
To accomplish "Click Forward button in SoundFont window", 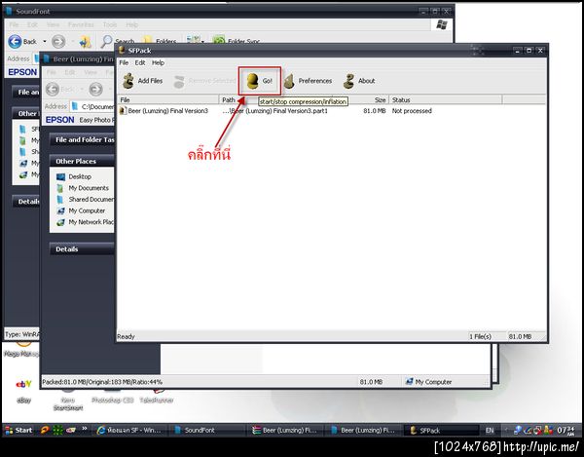I will [58, 41].
